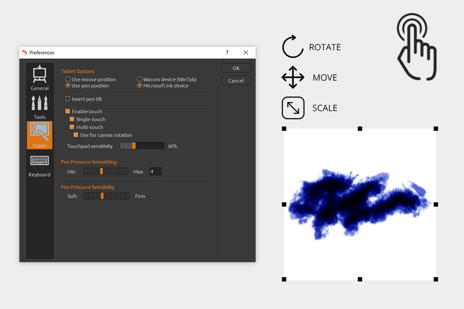Adjust the Touchpad sensitivity slider

pyautogui.click(x=142, y=146)
